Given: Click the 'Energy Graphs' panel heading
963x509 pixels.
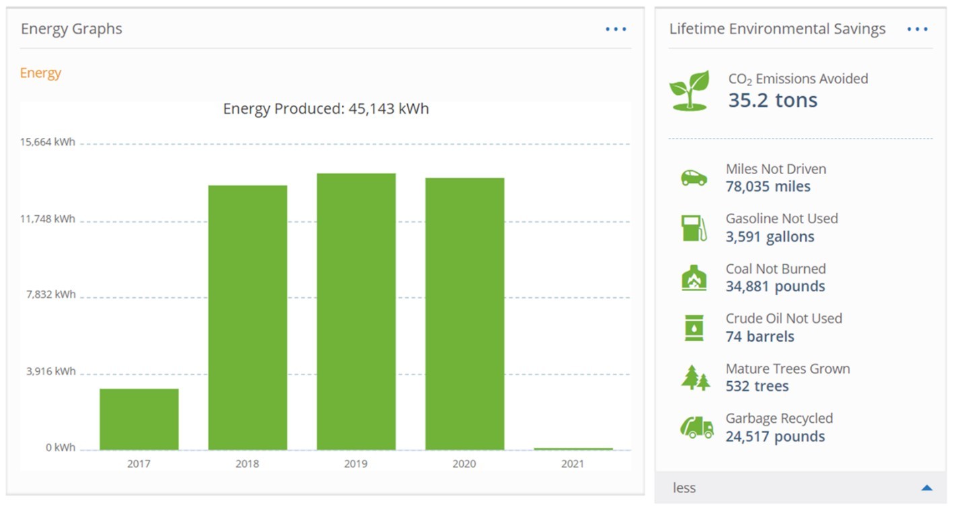Looking at the screenshot, I should click(71, 29).
